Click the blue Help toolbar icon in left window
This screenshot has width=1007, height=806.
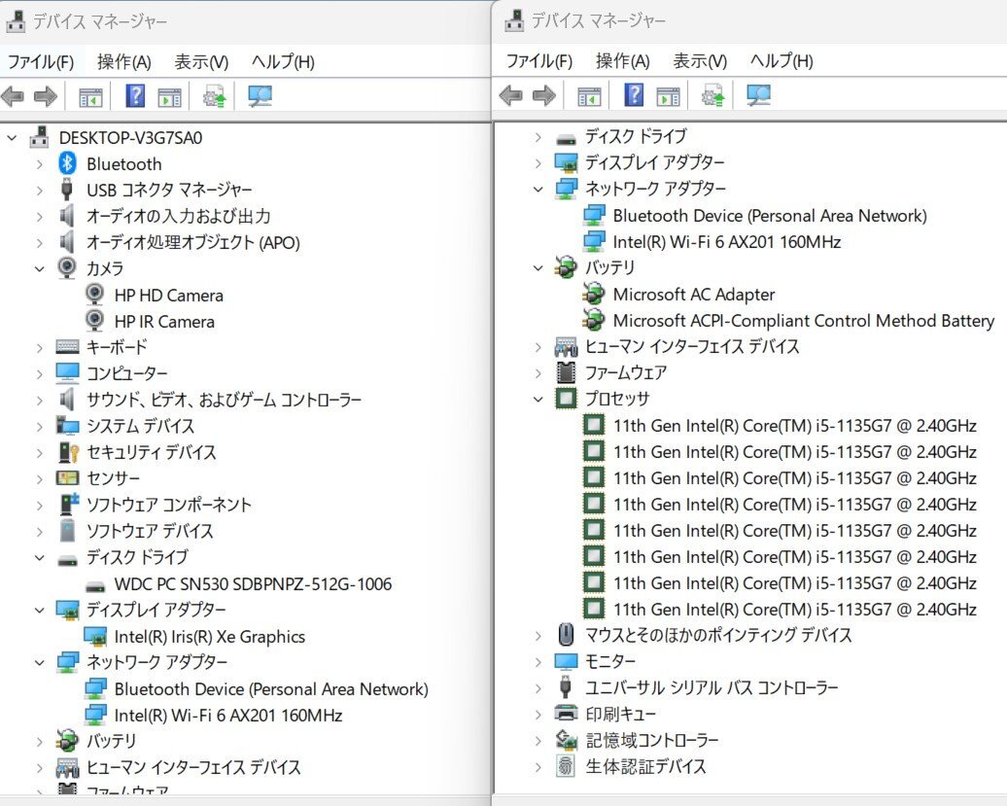(136, 96)
